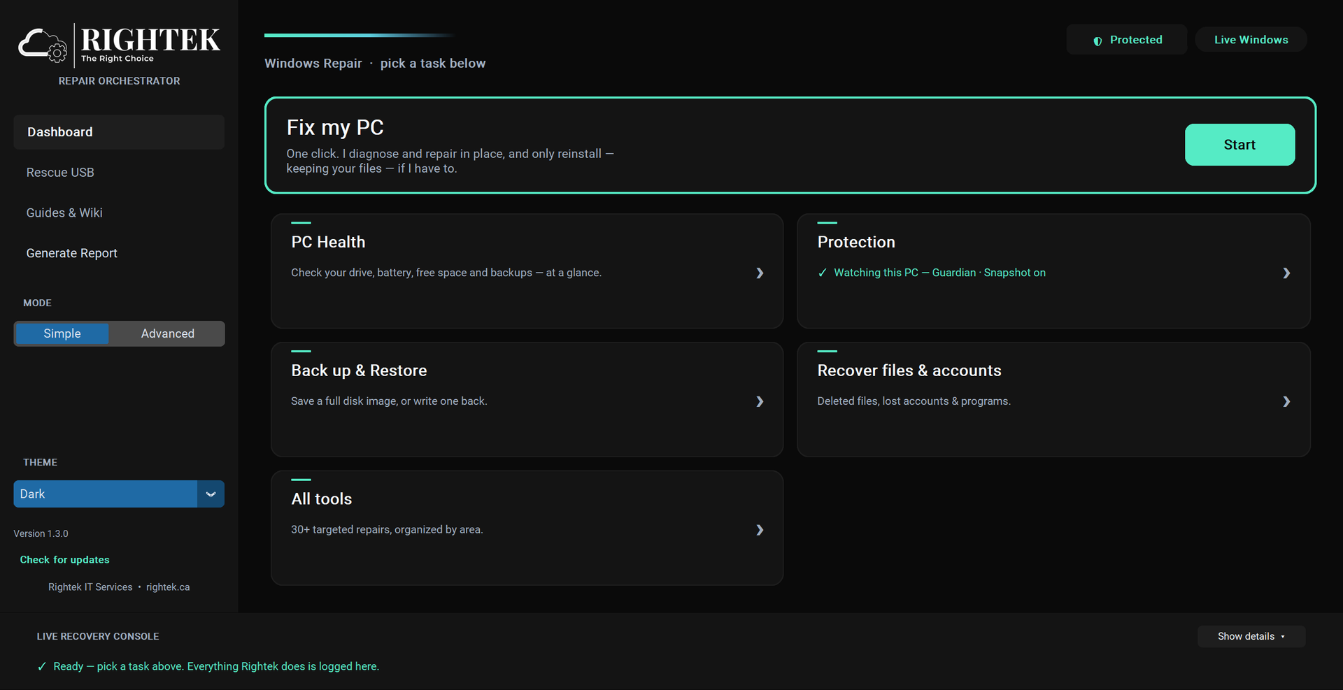Open Rescue USB in sidebar
This screenshot has width=1343, height=690.
(119, 173)
